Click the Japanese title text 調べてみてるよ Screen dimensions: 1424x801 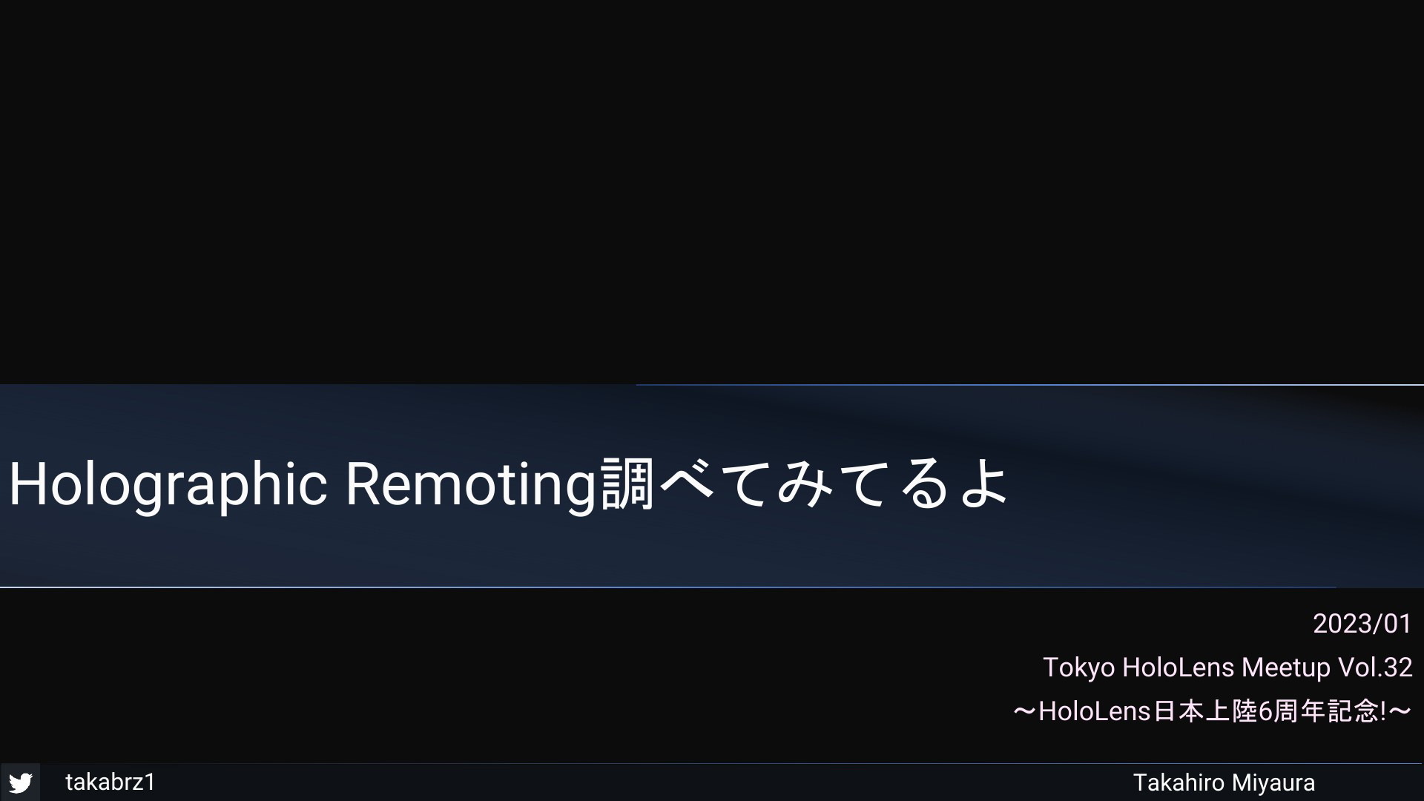805,484
